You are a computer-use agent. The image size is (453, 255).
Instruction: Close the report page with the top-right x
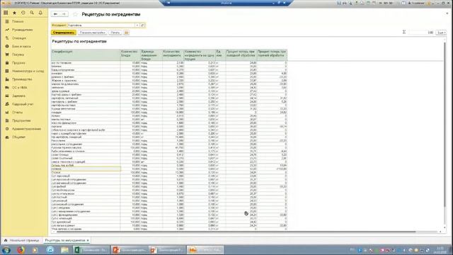pyautogui.click(x=447, y=13)
